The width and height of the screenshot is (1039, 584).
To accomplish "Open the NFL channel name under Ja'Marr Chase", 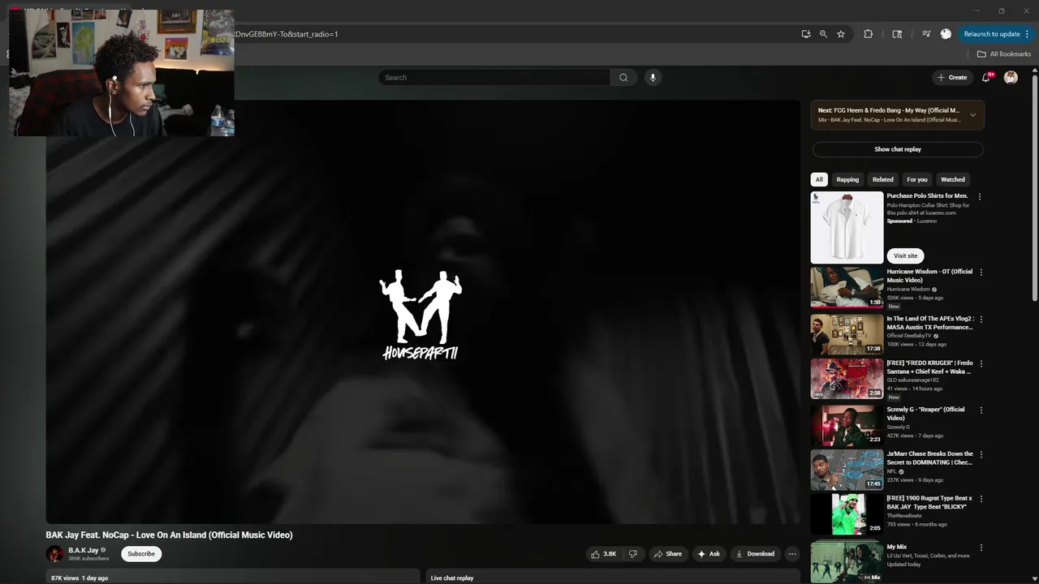I will [892, 471].
